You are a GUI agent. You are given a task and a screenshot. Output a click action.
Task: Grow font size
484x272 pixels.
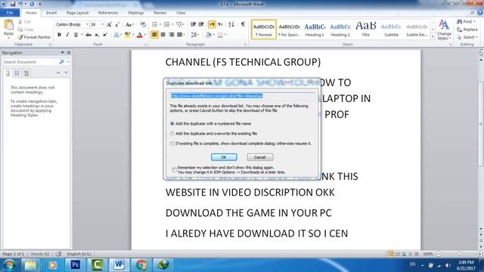(109, 24)
